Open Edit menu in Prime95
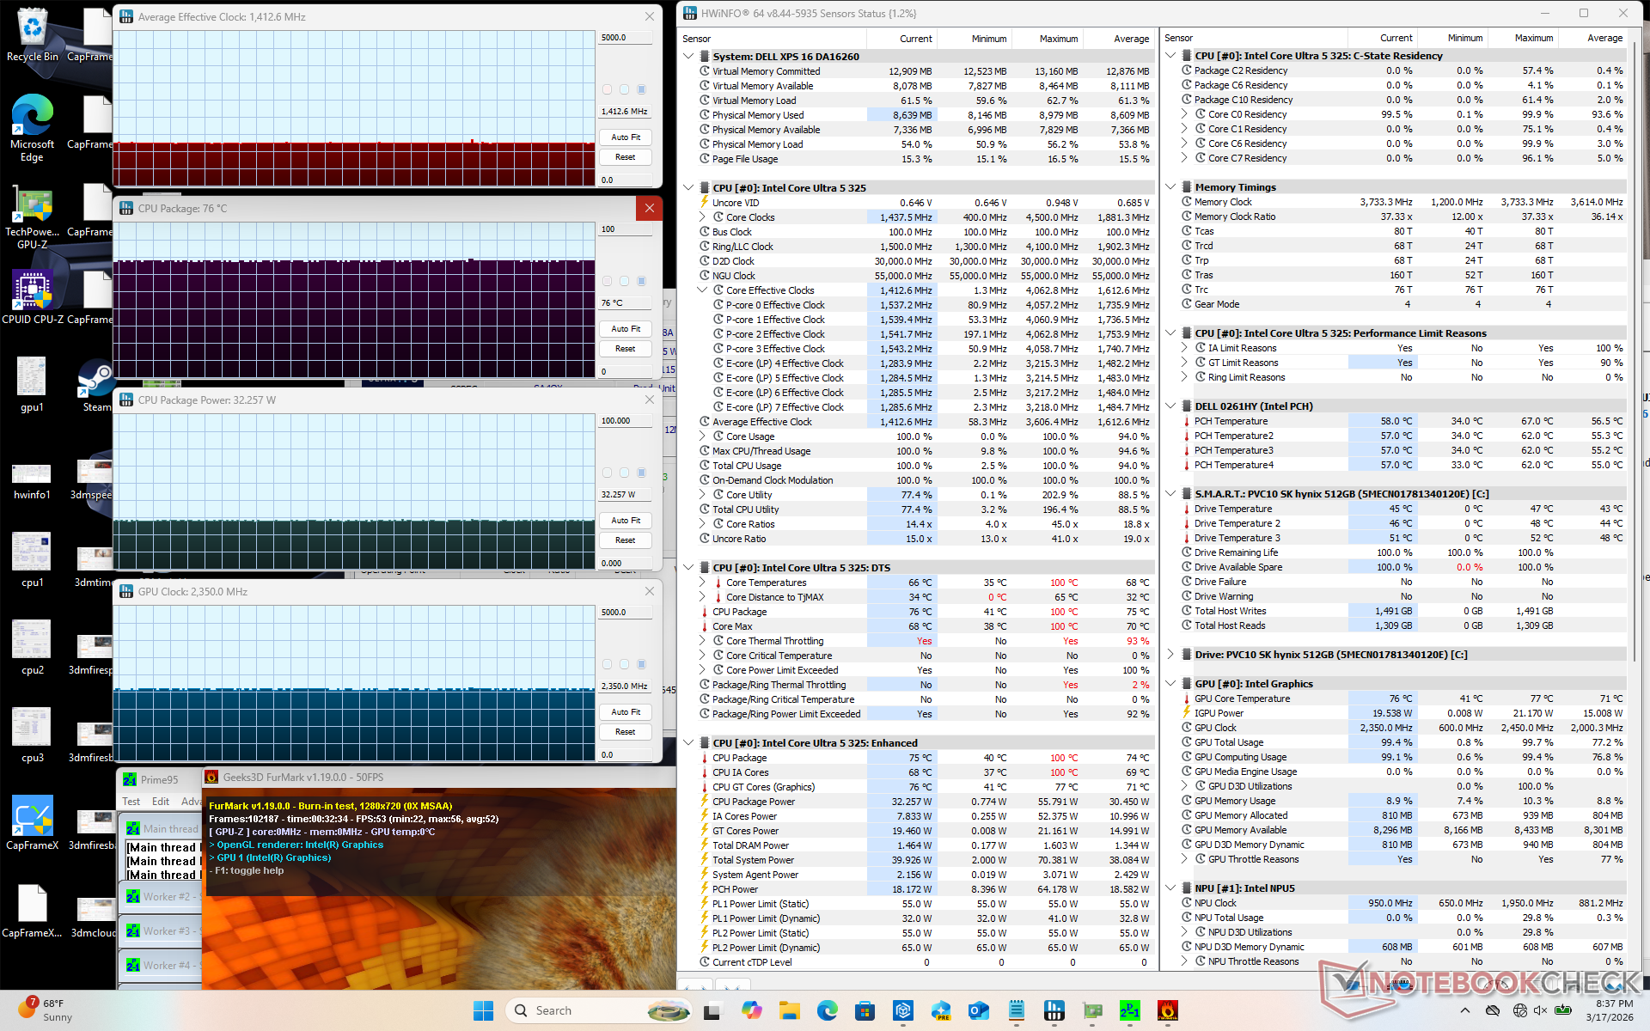 [161, 802]
